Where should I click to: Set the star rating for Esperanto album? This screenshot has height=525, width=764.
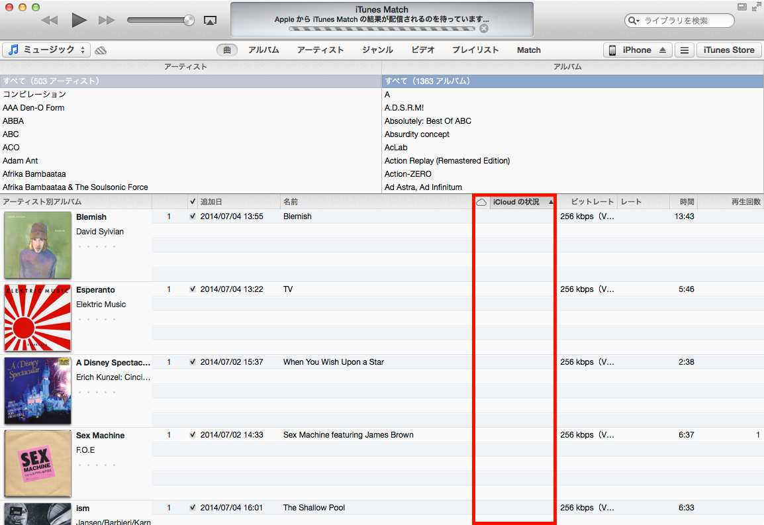point(97,319)
